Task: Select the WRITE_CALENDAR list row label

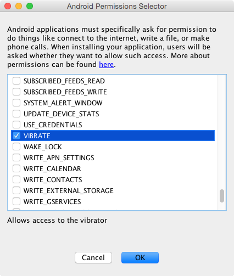Action: tap(52, 169)
